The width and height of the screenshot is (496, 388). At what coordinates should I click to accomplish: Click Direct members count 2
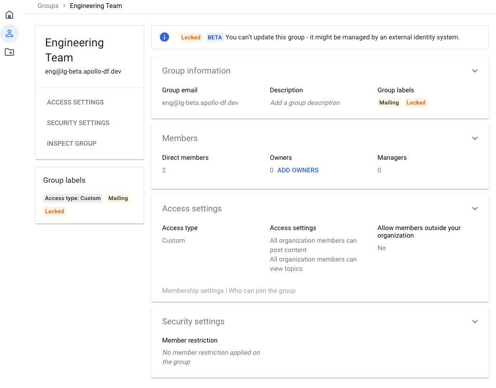click(x=164, y=170)
